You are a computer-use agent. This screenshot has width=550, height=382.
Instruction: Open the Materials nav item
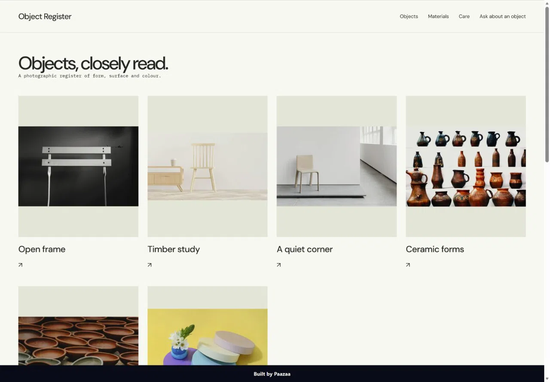(438, 16)
